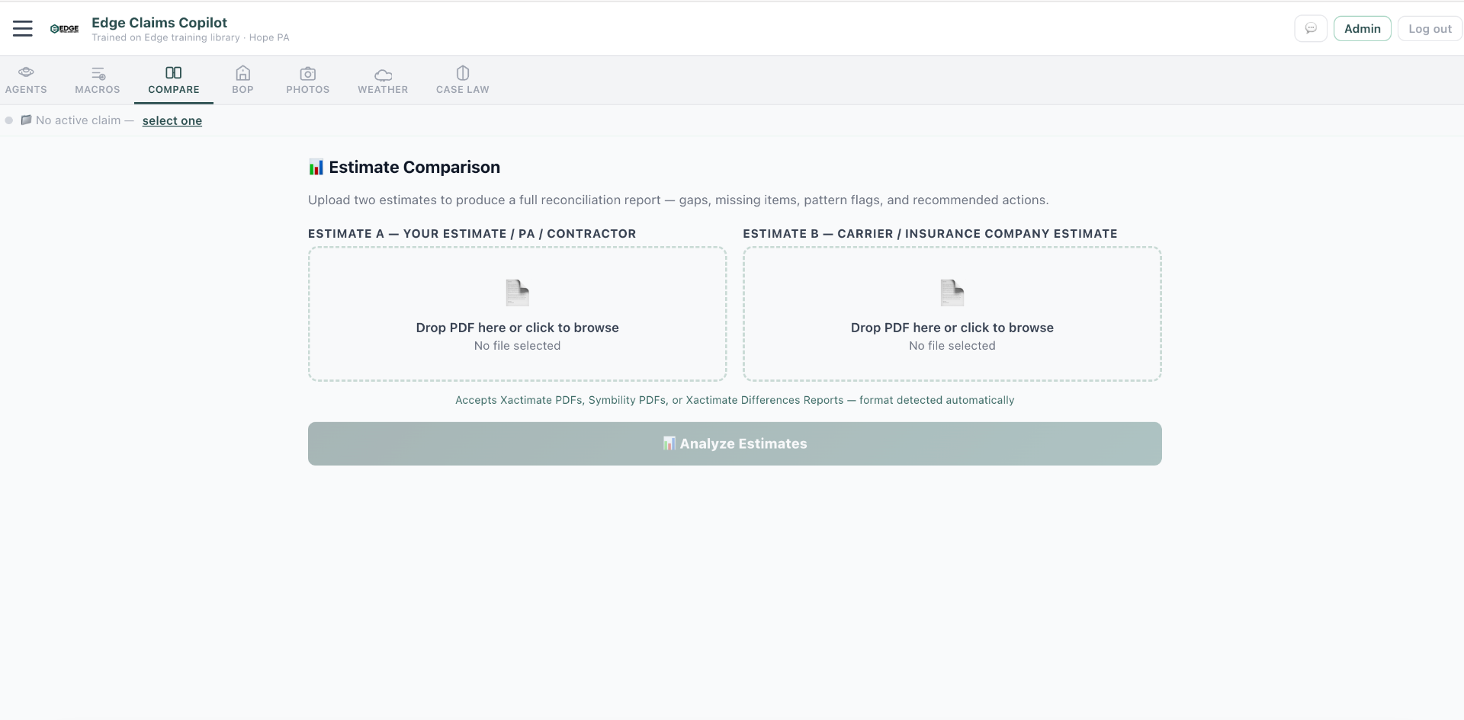The image size is (1464, 720).
Task: Expand Estimate A file browser dropzone
Action: coord(517,314)
